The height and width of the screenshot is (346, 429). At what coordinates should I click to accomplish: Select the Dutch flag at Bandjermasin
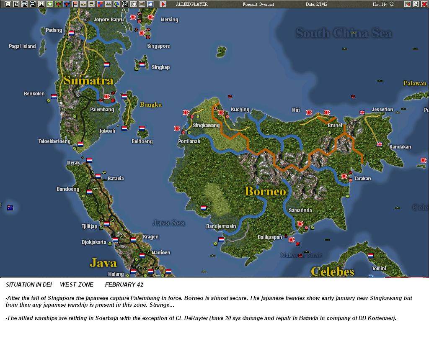(x=221, y=240)
